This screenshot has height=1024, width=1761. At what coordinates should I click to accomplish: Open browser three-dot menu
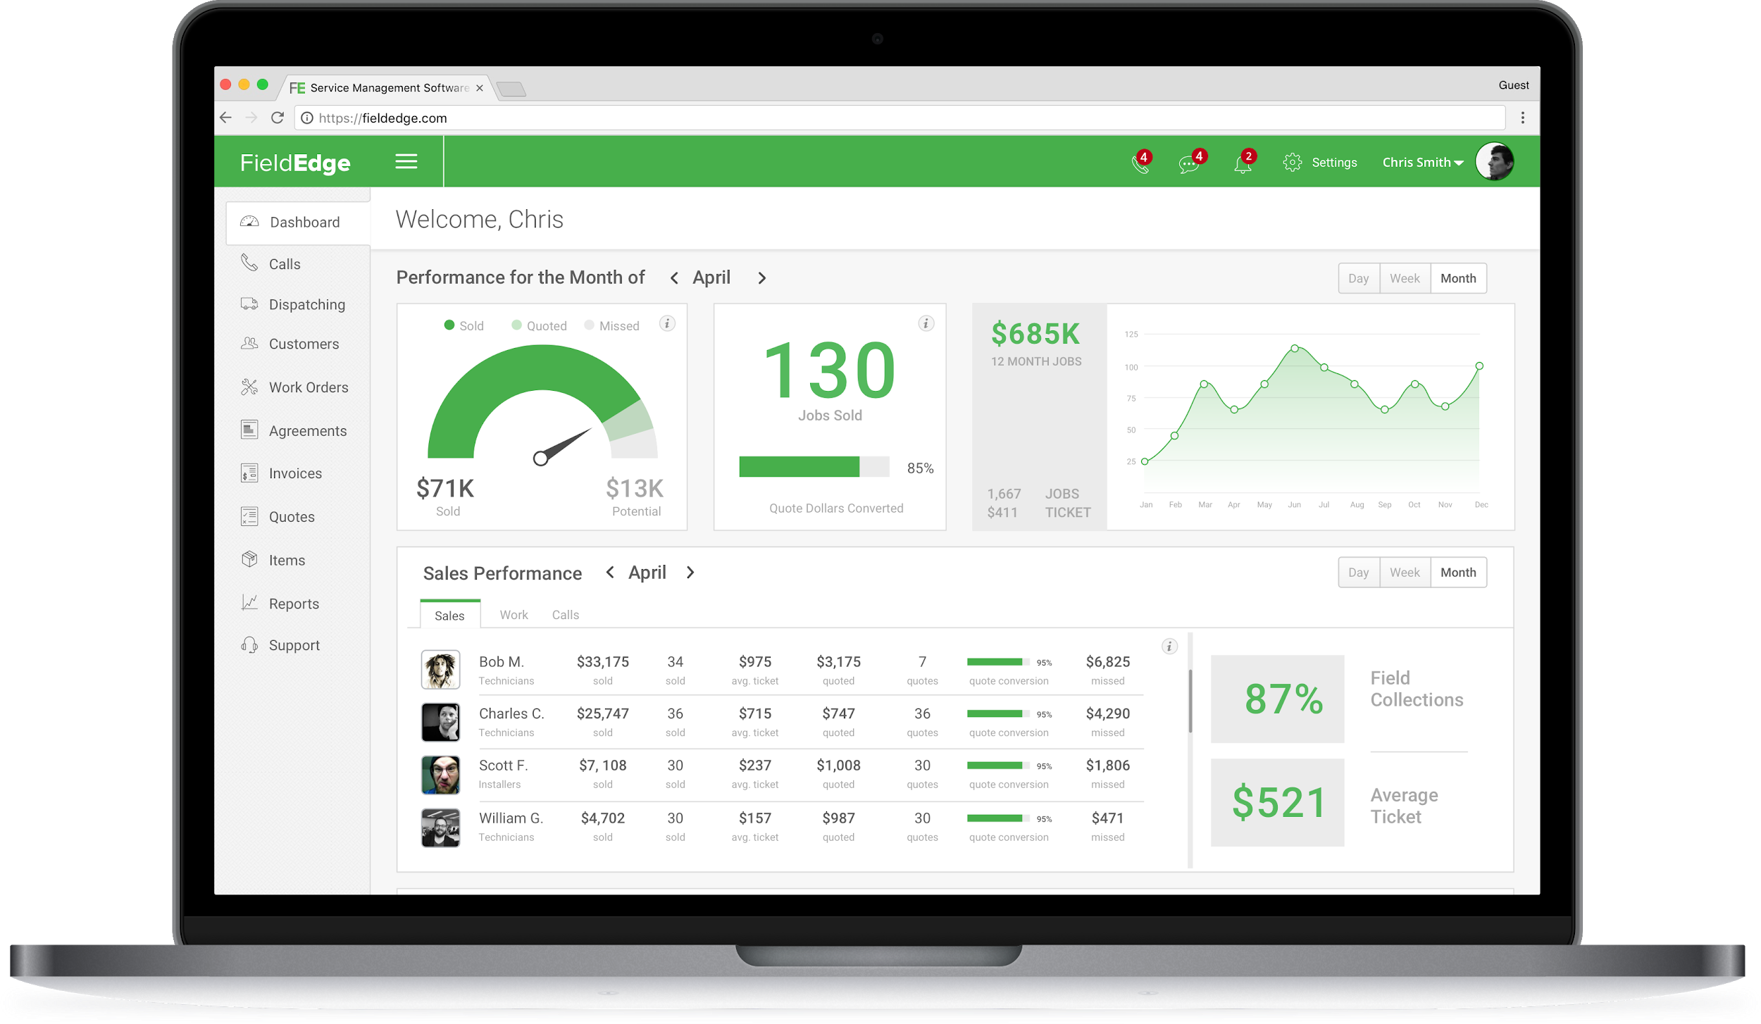(x=1523, y=118)
